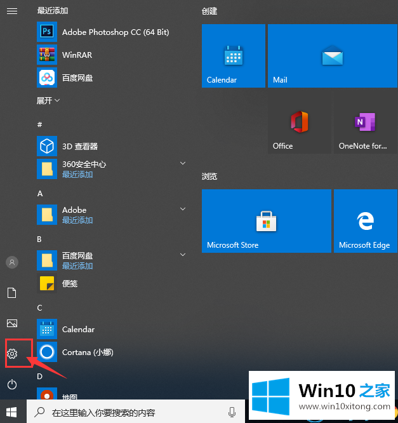Open the Microsoft Store tile

tap(266, 221)
